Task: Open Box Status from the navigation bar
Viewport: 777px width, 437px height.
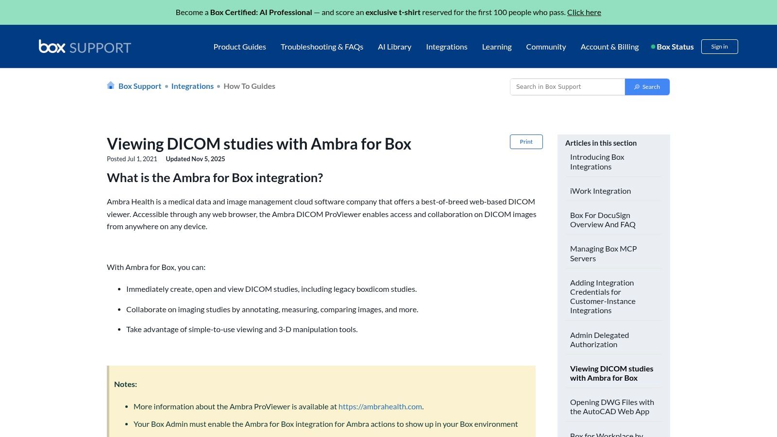Action: click(675, 47)
